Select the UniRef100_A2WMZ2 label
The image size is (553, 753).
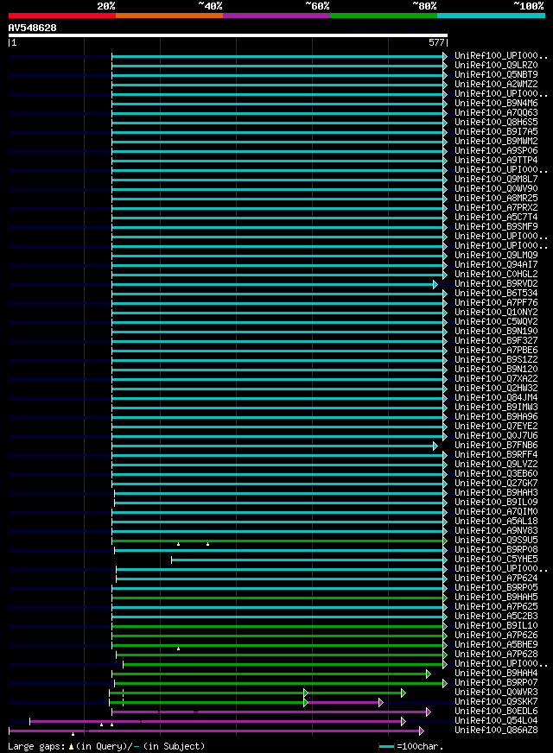pyautogui.click(x=496, y=84)
